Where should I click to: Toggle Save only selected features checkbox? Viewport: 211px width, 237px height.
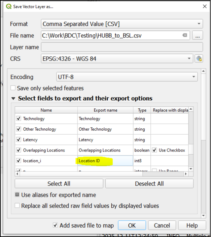tap(13, 88)
